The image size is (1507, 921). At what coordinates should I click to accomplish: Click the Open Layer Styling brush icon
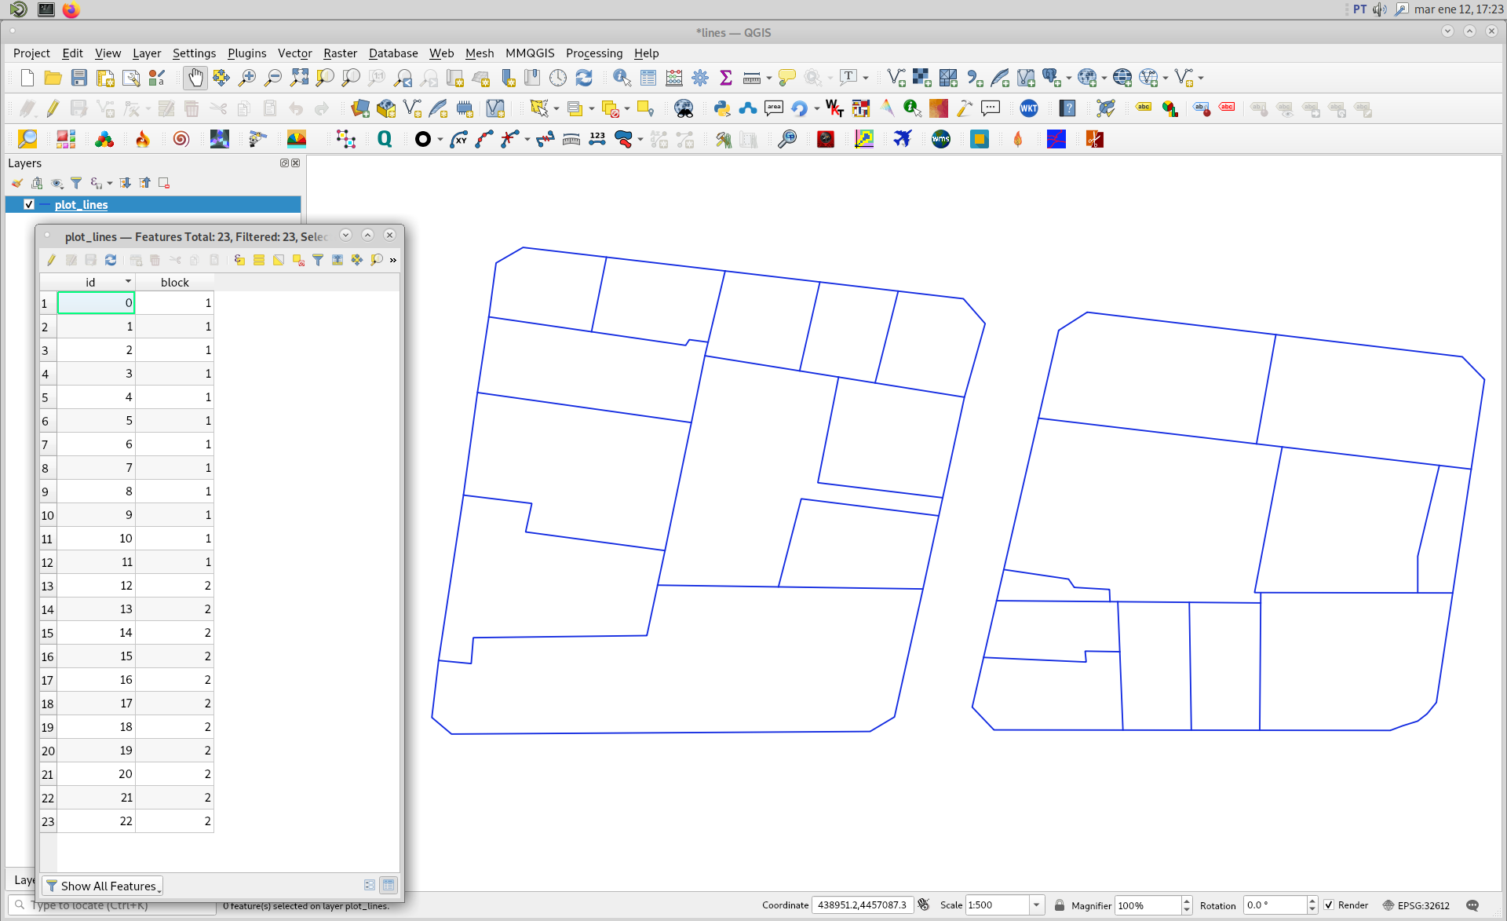pyautogui.click(x=17, y=183)
